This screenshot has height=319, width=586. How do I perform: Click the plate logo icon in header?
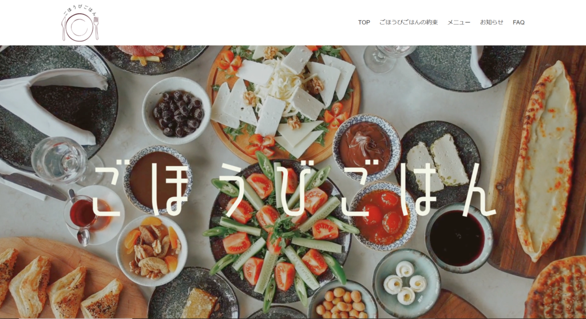[80, 23]
